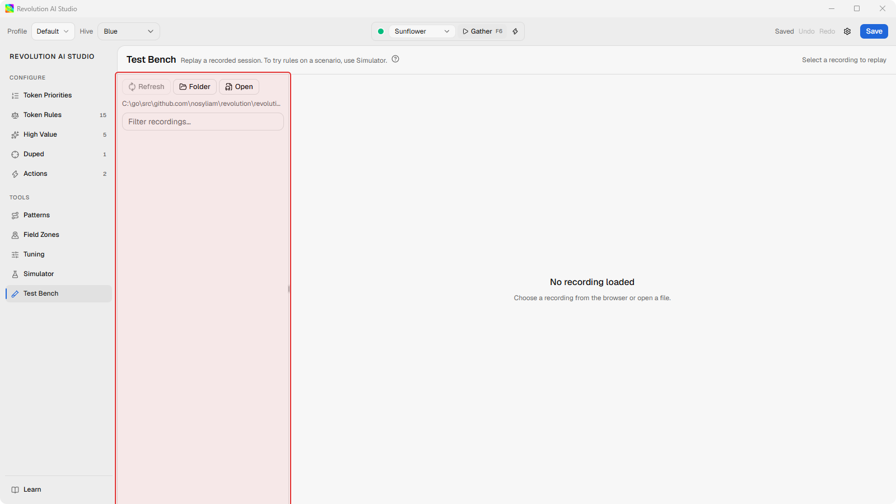The height and width of the screenshot is (504, 896).
Task: Click the 'No recording loaded' message
Action: coord(592,282)
